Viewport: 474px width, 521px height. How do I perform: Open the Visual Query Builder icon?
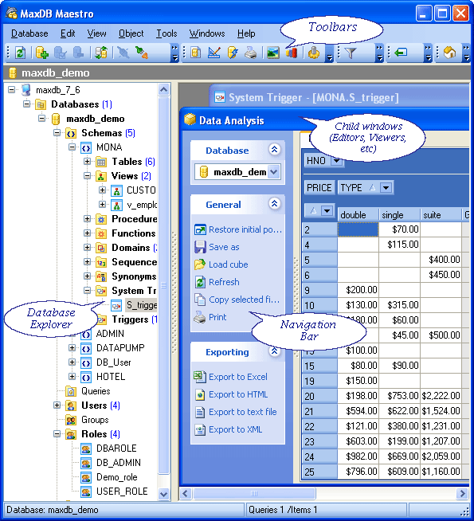pos(214,53)
